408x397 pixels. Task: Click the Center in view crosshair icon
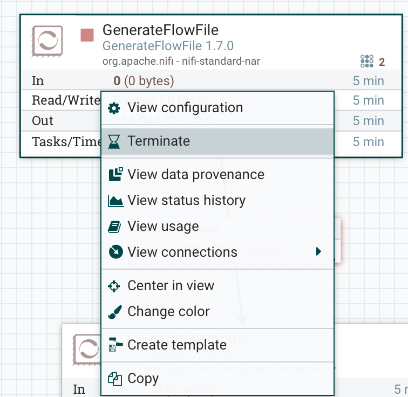coord(115,286)
